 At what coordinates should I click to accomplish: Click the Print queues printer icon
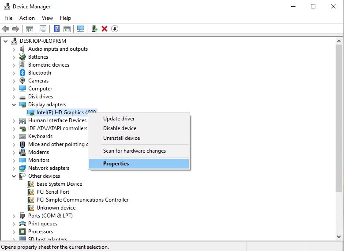pyautogui.click(x=22, y=224)
